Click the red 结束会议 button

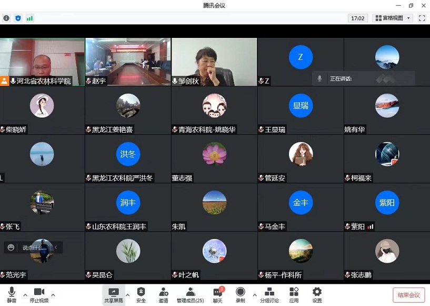click(408, 295)
